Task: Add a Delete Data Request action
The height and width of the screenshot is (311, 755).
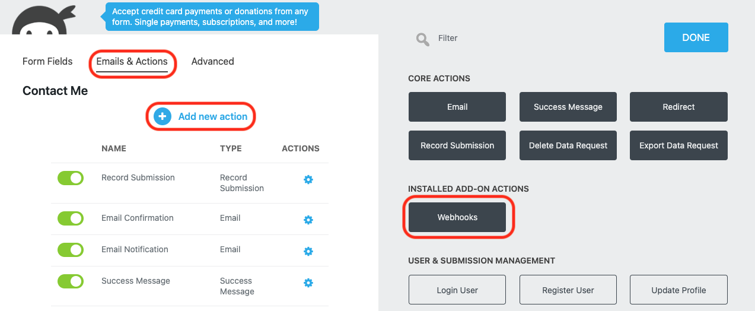Action: pos(568,145)
